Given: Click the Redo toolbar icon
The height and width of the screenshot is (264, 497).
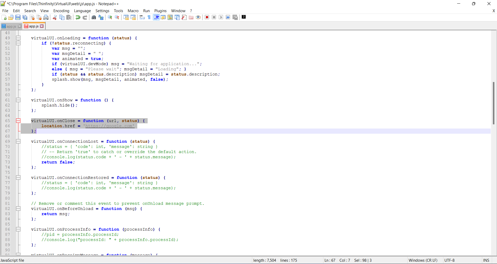Looking at the screenshot, I should (x=85, y=17).
